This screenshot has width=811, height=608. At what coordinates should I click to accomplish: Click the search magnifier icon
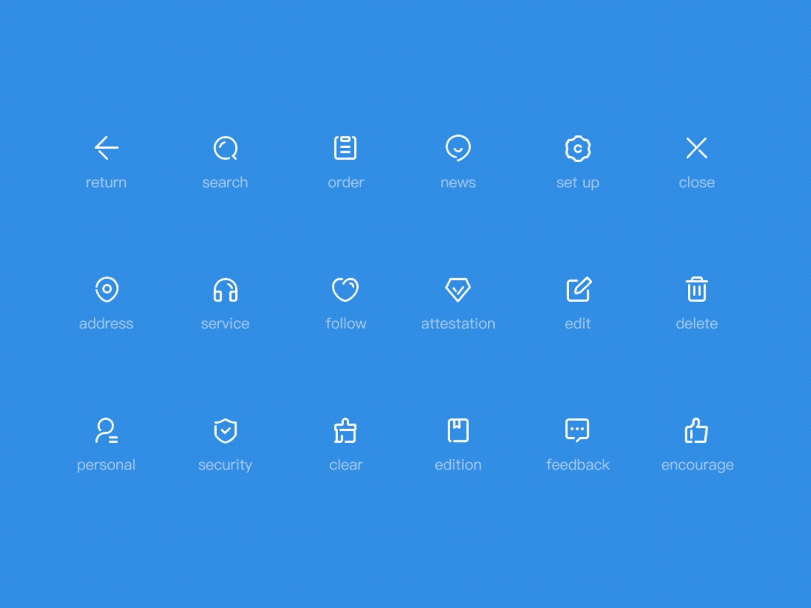[x=226, y=148]
